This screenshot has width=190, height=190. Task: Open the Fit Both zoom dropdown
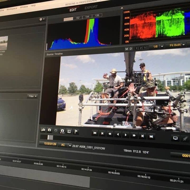point(184,45)
